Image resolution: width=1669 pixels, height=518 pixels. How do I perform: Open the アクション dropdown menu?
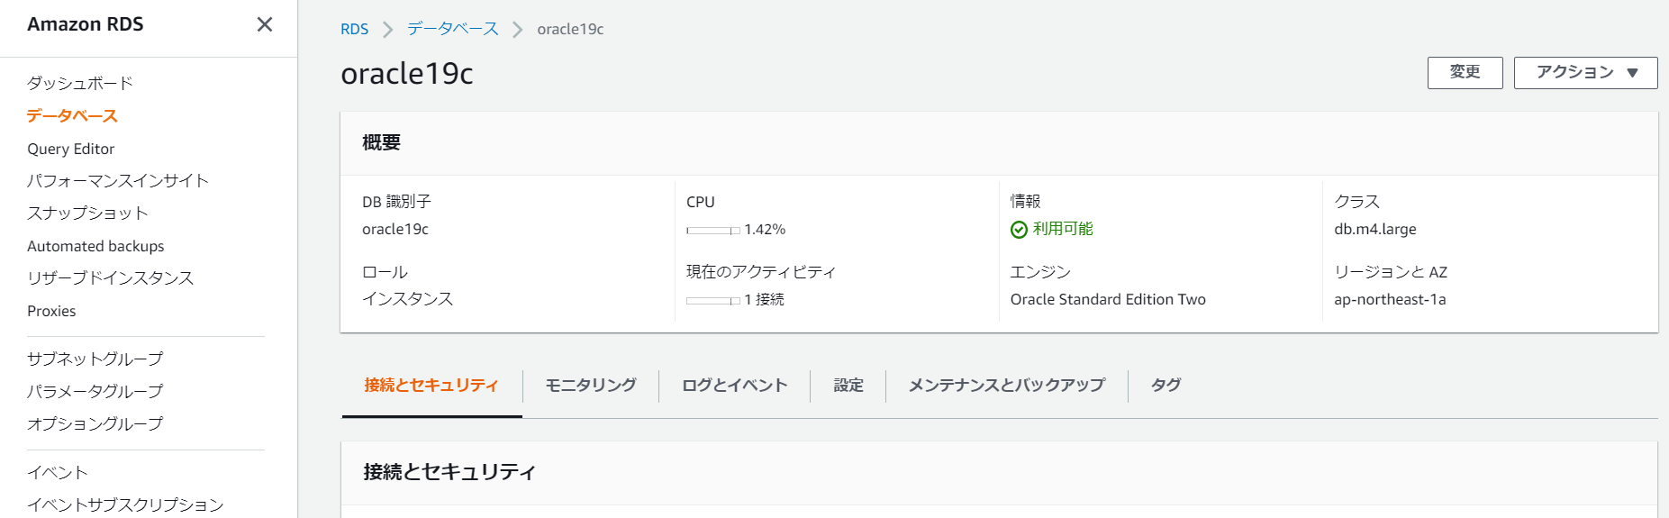(x=1585, y=73)
